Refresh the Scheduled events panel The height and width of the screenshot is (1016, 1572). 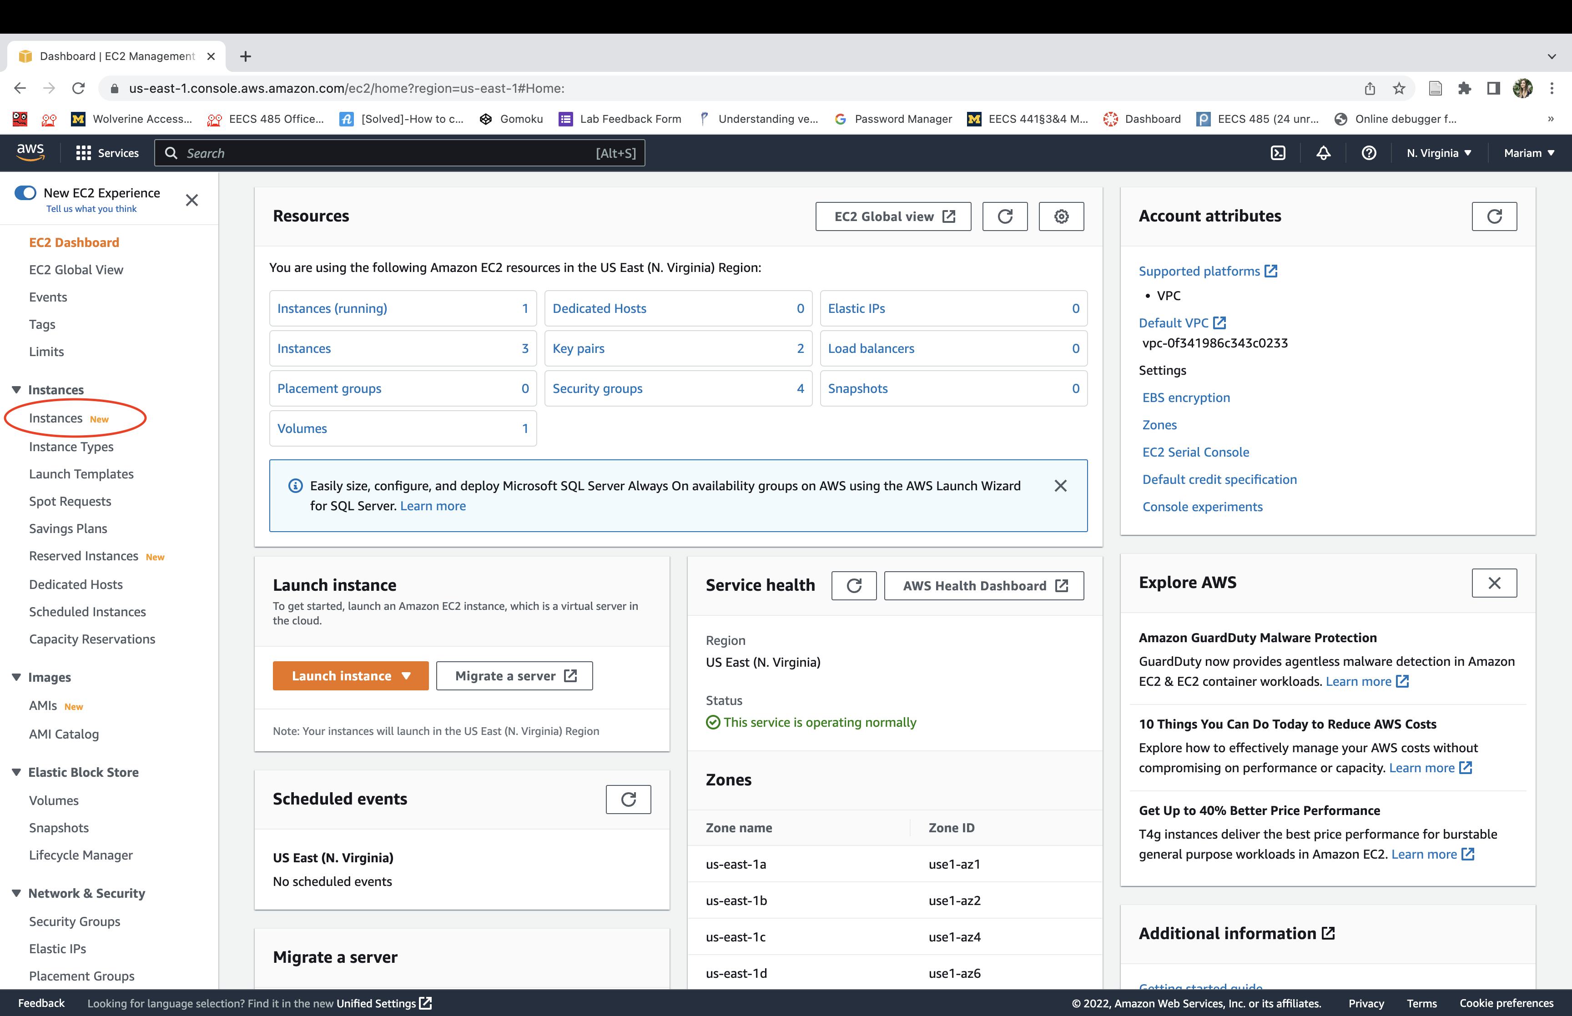coord(628,799)
